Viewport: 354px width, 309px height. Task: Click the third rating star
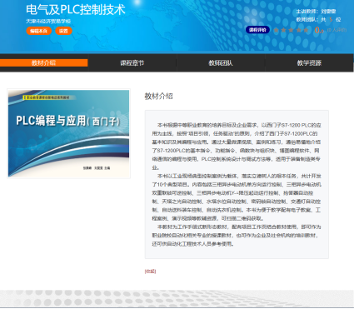(x=291, y=30)
